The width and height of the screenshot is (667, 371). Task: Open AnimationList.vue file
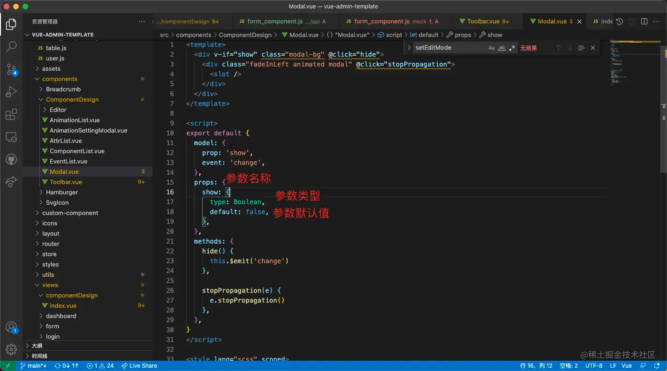[88, 120]
